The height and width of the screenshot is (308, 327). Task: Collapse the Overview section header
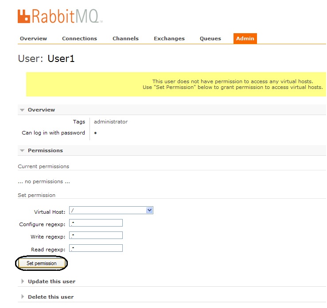click(x=41, y=110)
